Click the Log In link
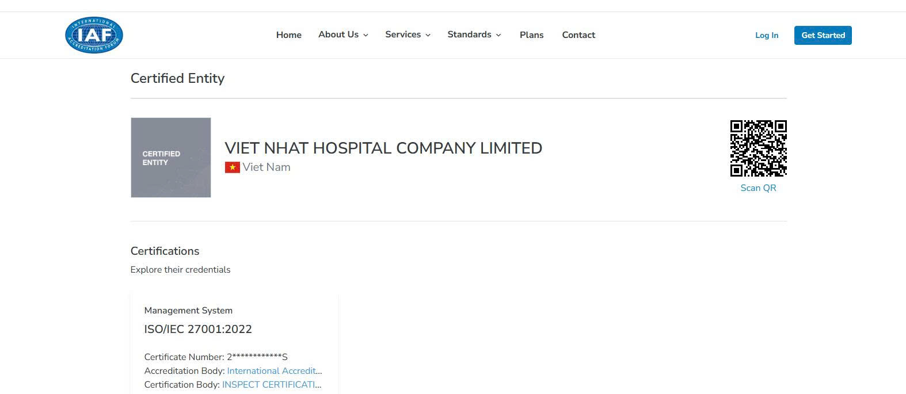This screenshot has width=906, height=394. (766, 35)
